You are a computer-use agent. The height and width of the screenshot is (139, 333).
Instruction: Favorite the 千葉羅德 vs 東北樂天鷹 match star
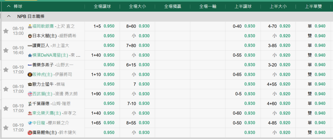coord(6,108)
